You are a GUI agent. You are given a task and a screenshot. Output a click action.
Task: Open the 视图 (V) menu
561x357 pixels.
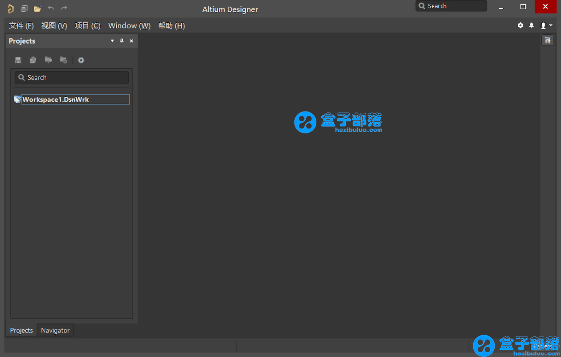pos(54,26)
